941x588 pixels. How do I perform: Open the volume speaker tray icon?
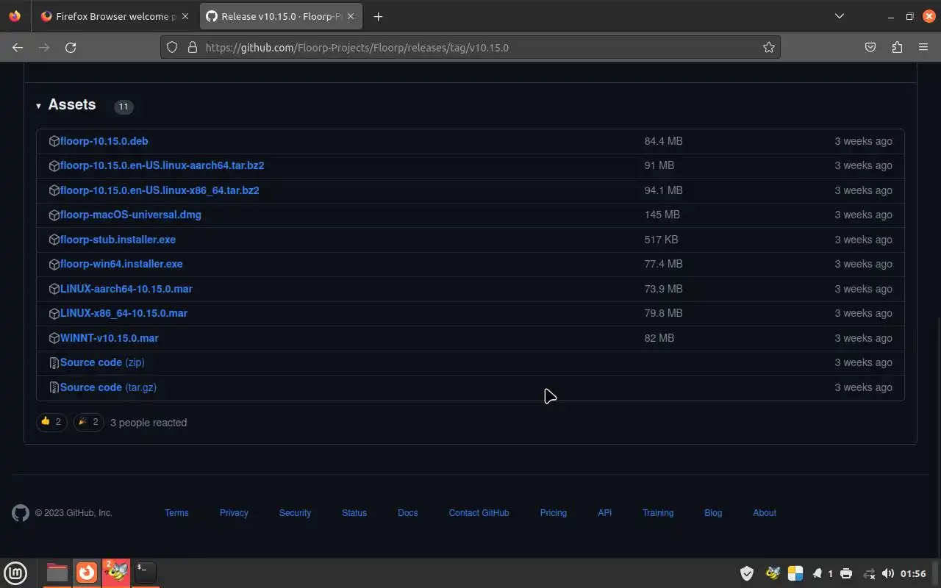[x=887, y=573]
